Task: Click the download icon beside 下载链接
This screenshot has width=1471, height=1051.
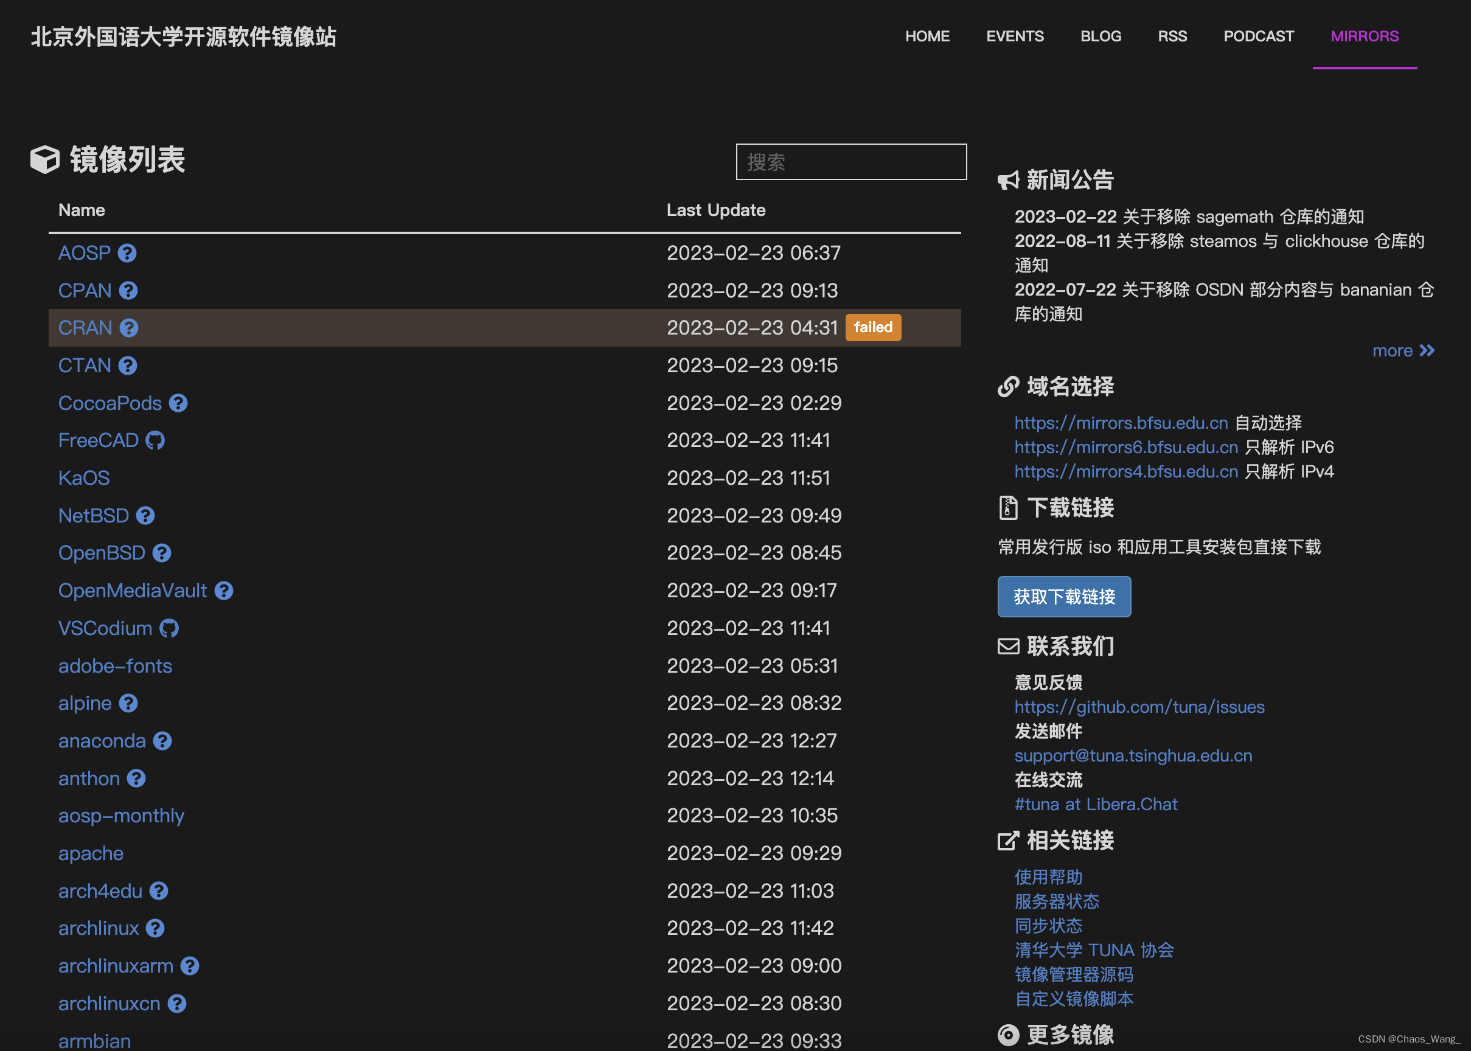Action: click(x=1007, y=507)
